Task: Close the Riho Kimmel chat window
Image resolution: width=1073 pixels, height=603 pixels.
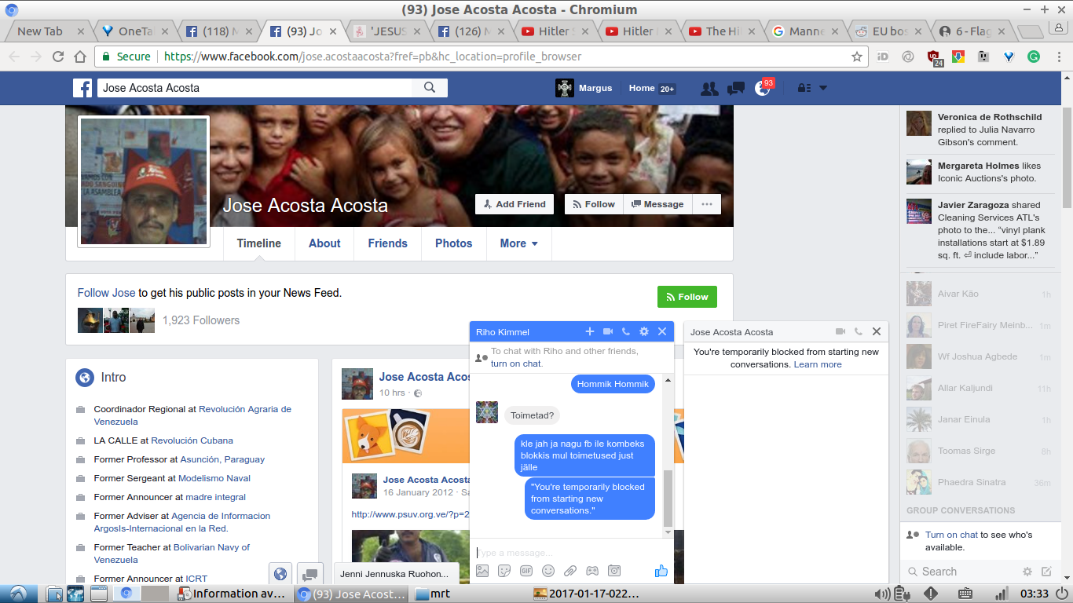Action: (x=662, y=332)
